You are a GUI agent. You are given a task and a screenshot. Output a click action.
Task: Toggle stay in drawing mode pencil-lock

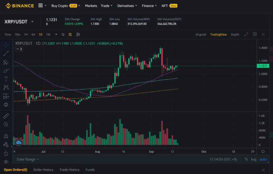[6, 144]
